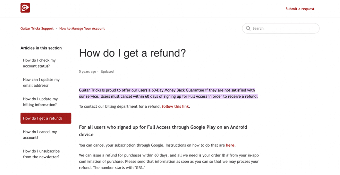
Task: Click the '5 years ago' label
Action: 87,71
